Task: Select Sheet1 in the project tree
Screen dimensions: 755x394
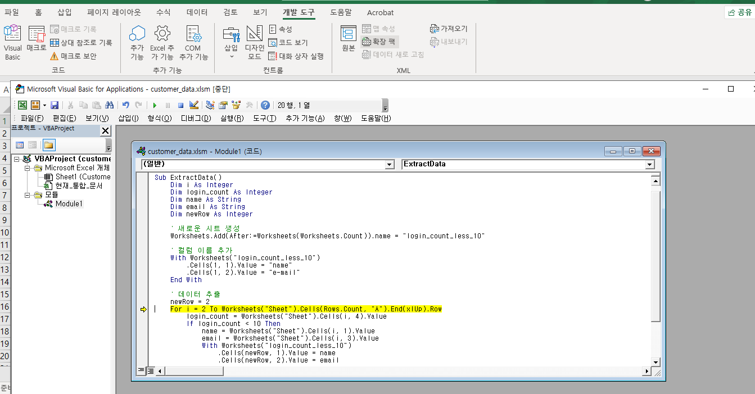Action: pos(83,177)
